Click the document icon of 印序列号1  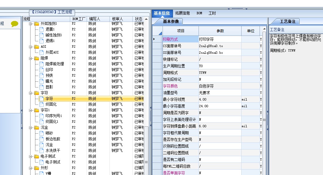pos(41,116)
